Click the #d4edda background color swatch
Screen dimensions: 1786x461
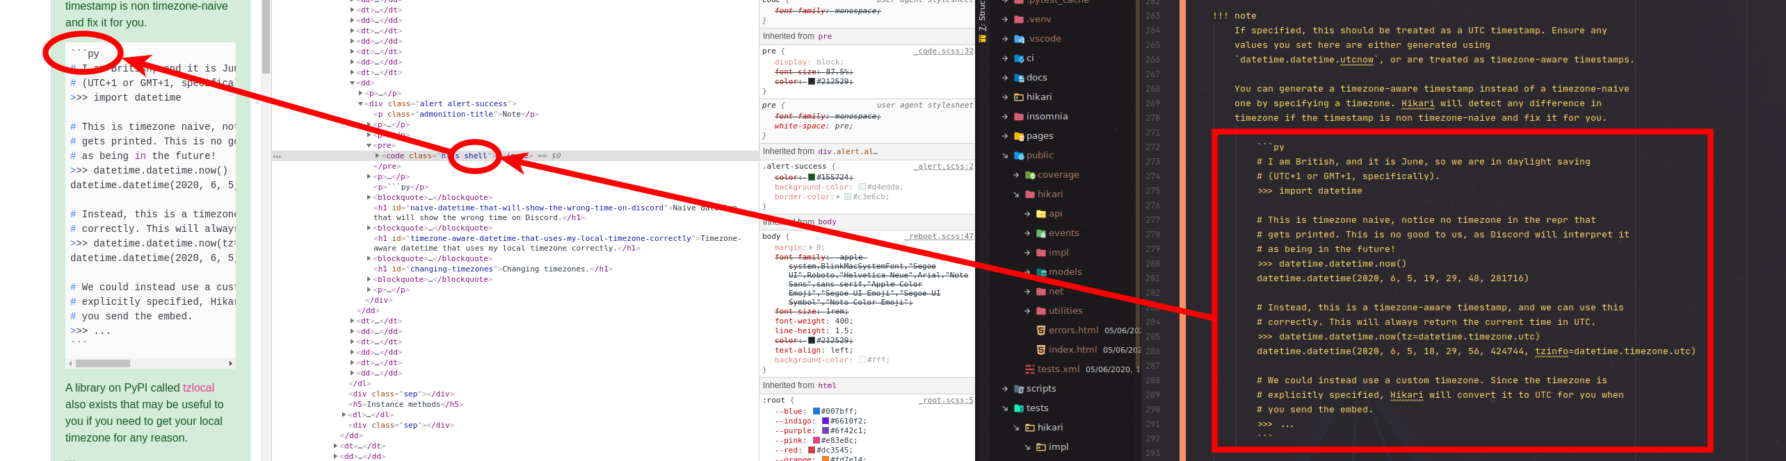tap(862, 187)
